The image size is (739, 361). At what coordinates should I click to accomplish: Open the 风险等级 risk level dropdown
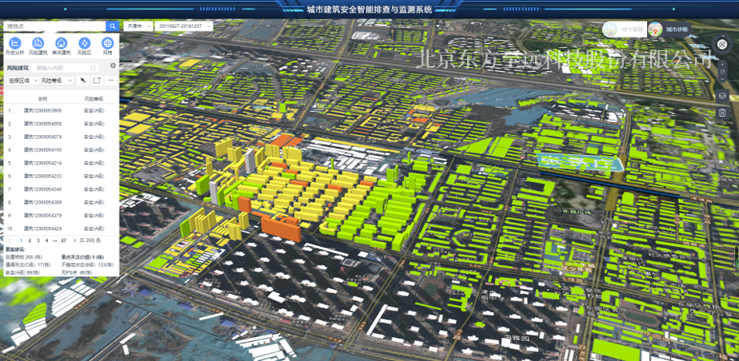coord(57,81)
